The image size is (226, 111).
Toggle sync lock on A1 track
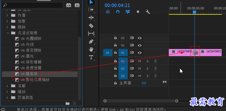132,61
